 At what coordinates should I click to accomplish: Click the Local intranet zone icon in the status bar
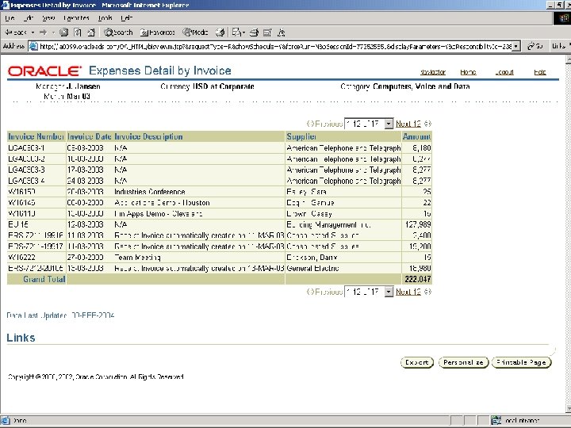[496, 421]
